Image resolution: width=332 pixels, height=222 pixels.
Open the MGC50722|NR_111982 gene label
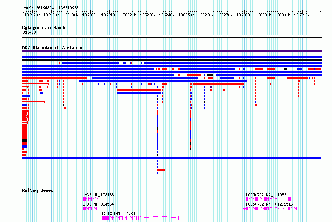266,195
